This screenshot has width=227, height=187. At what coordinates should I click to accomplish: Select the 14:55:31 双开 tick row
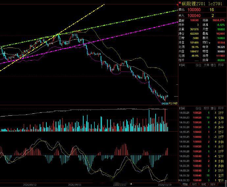click(202, 171)
